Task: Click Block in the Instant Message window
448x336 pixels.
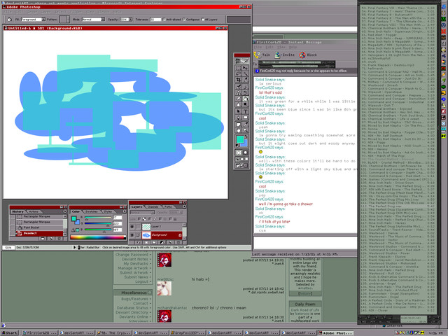Action: 308,55
